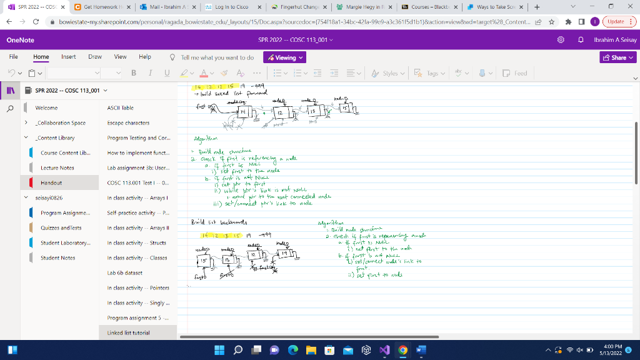Launch Visual Studio Code from taskbar
This screenshot has height=360, width=640.
[x=384, y=351]
